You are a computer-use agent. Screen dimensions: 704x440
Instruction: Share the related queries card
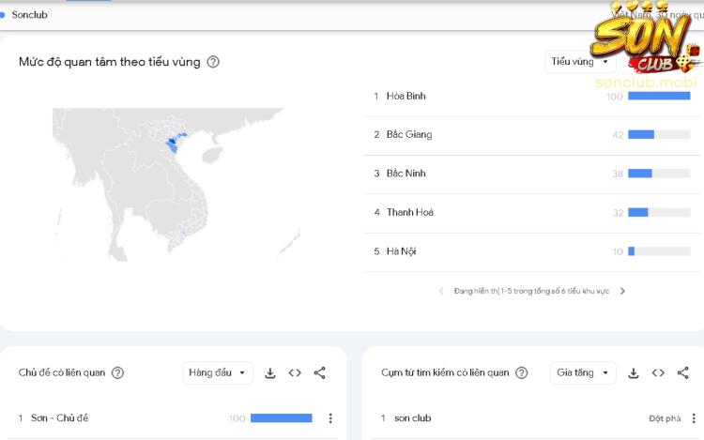[x=682, y=372]
